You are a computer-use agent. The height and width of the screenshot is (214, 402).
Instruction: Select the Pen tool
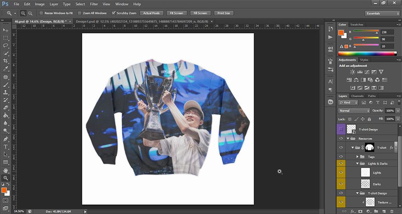(x=6, y=139)
